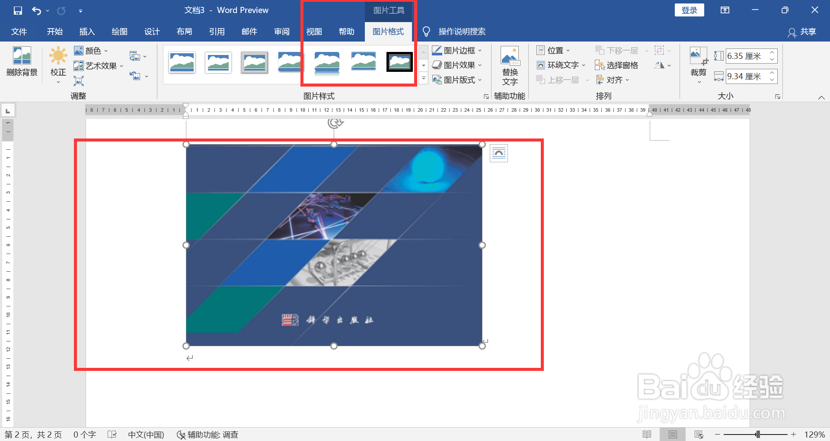
Task: Expand the Position (位置) dropdown
Action: click(568, 51)
